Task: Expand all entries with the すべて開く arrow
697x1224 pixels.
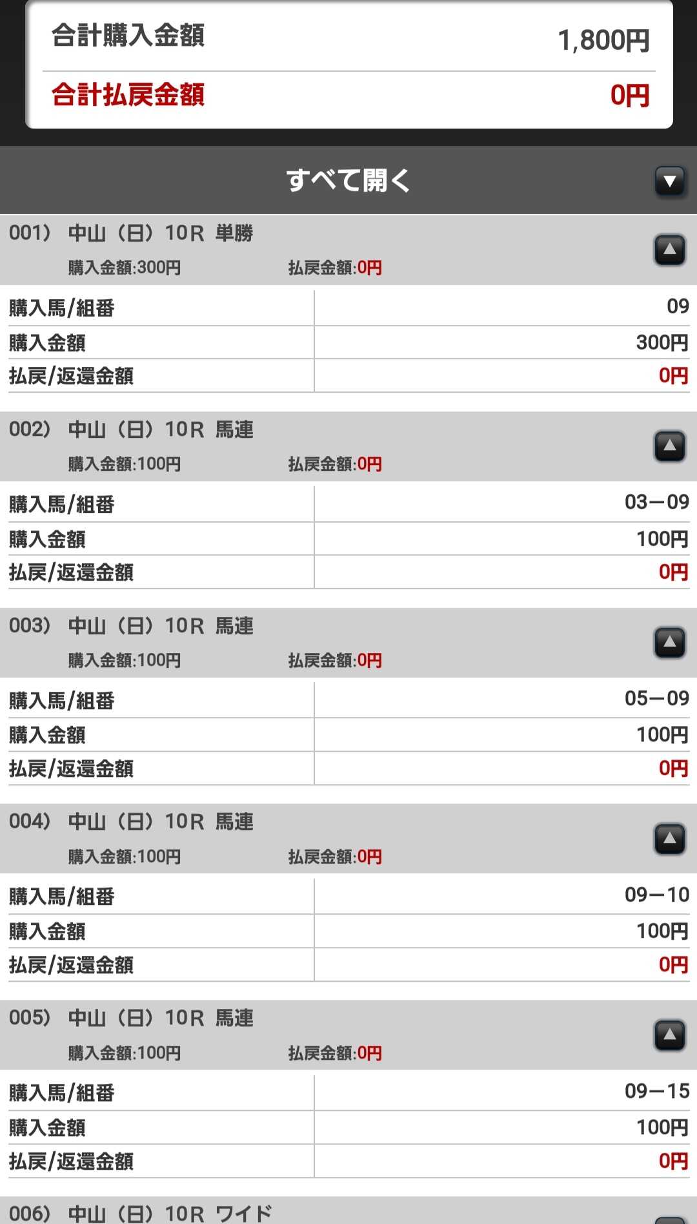Action: coord(669,182)
